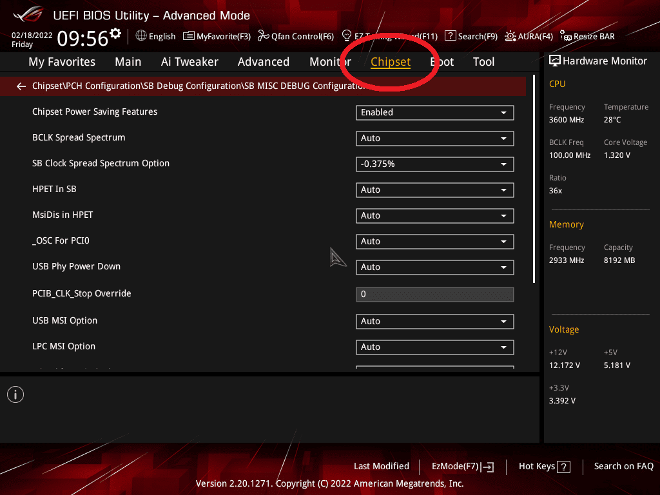Click the +12V reading 12.172 V
The width and height of the screenshot is (660, 495).
click(565, 365)
